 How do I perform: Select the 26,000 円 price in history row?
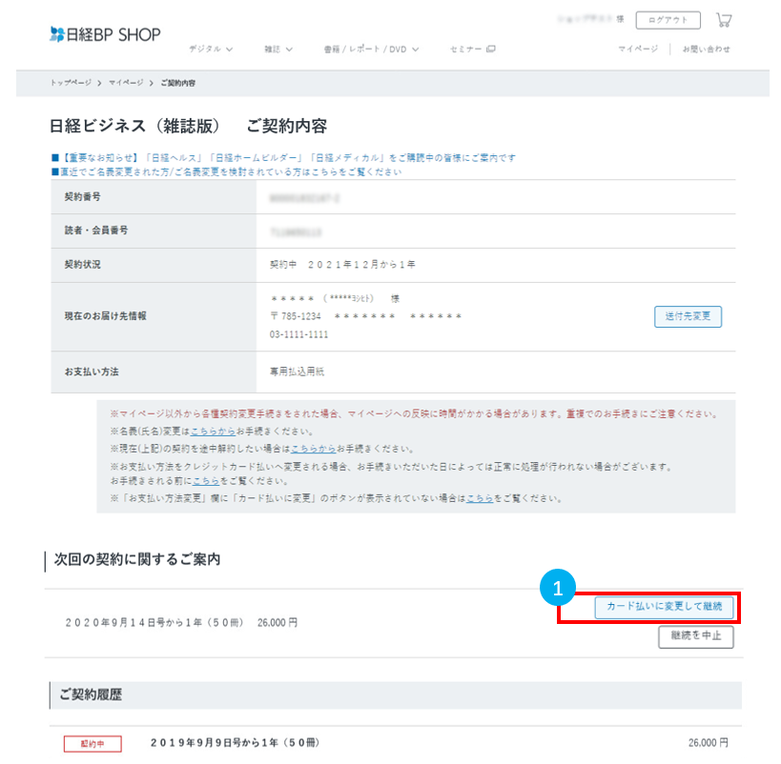pos(709,743)
